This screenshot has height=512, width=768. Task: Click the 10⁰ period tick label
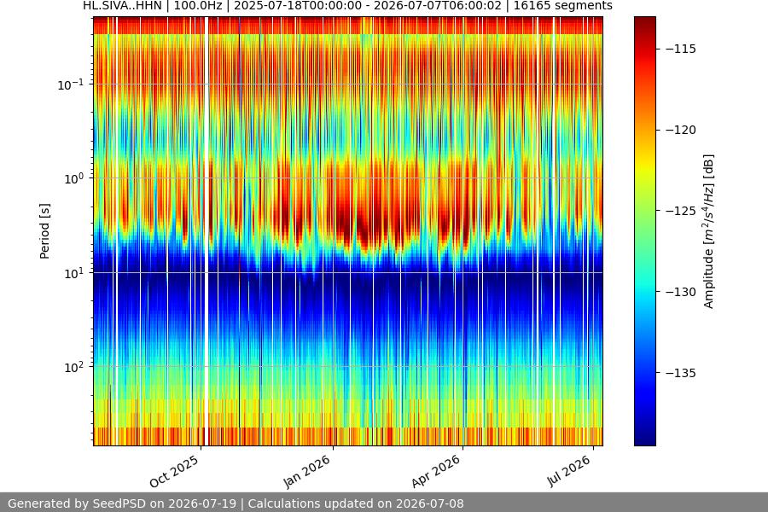(x=74, y=179)
